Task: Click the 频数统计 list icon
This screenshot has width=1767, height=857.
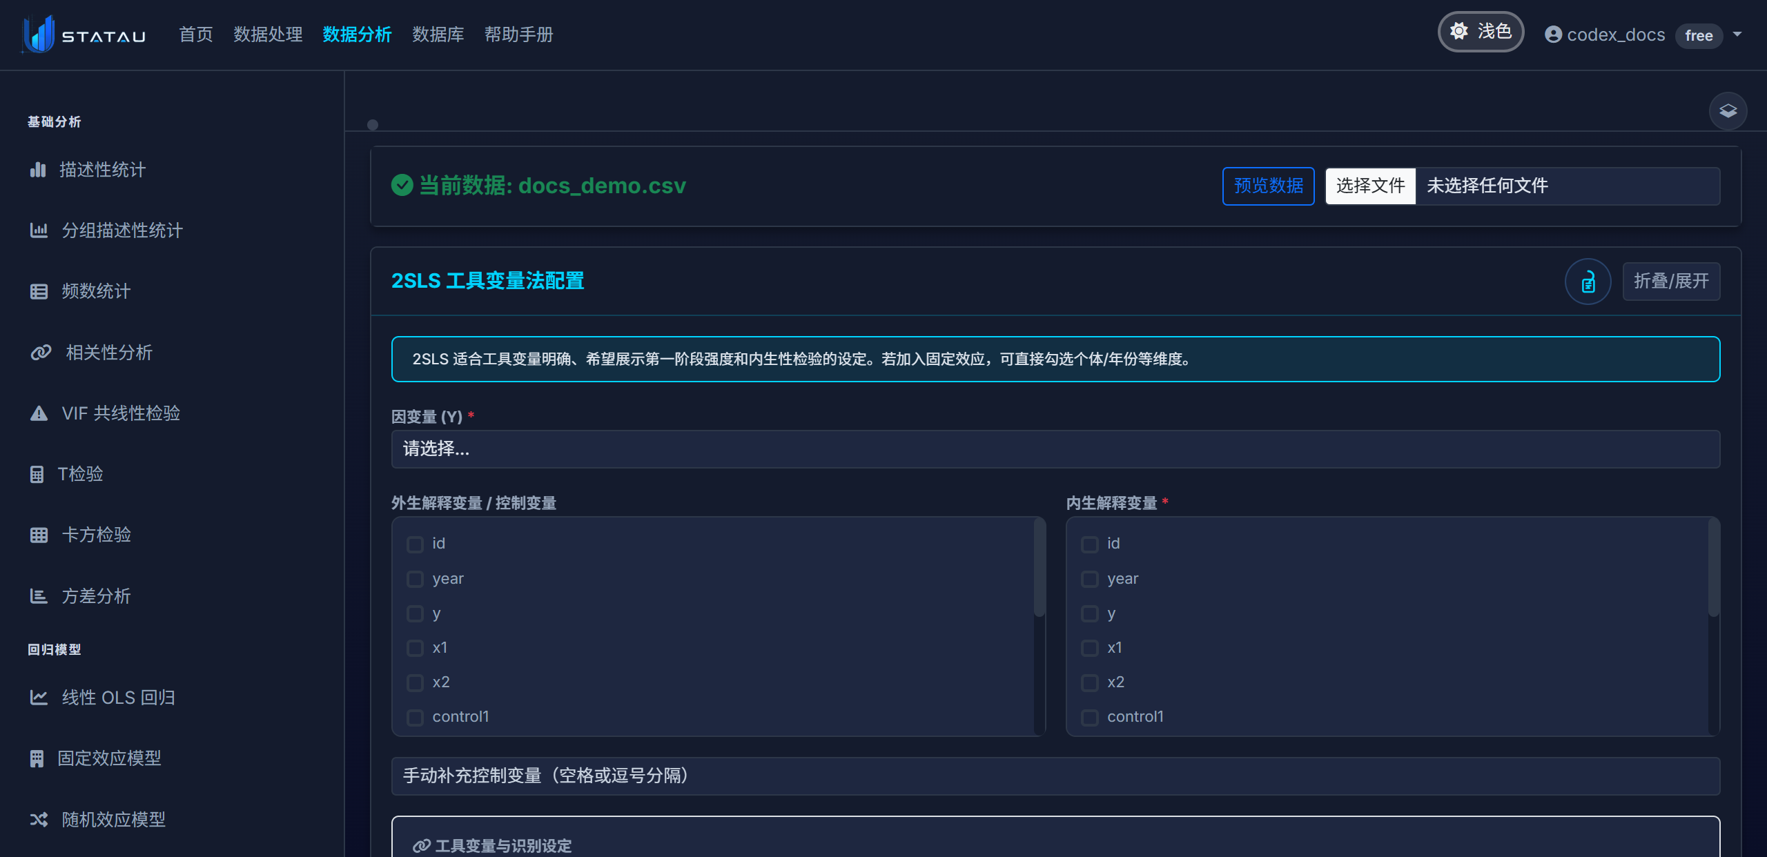Action: coord(39,291)
